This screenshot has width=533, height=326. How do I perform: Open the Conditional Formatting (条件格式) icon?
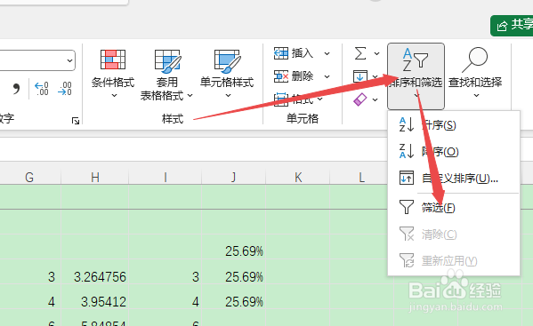[x=113, y=60]
